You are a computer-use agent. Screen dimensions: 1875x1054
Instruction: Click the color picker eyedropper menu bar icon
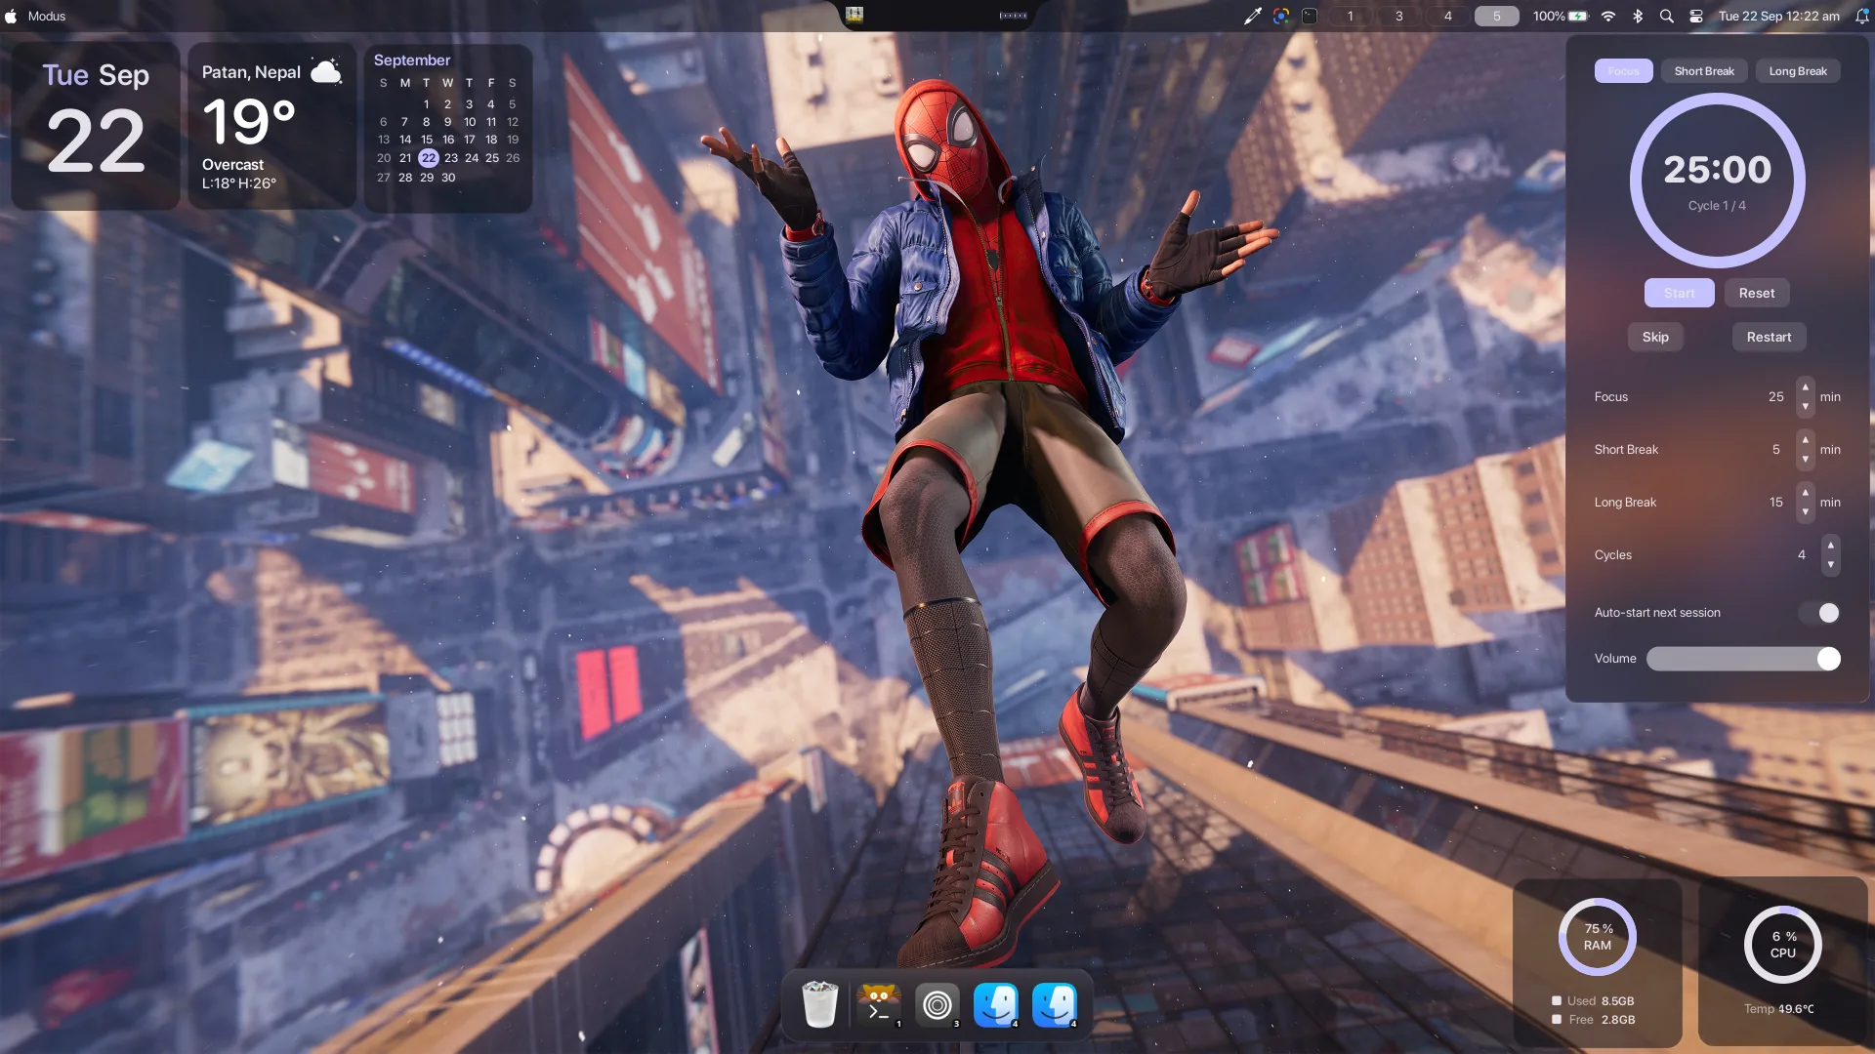tap(1252, 16)
